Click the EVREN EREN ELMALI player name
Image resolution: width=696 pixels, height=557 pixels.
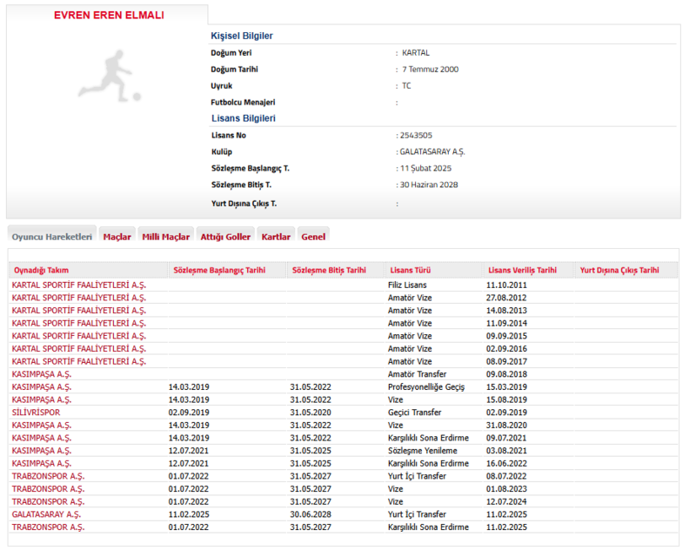tap(109, 16)
